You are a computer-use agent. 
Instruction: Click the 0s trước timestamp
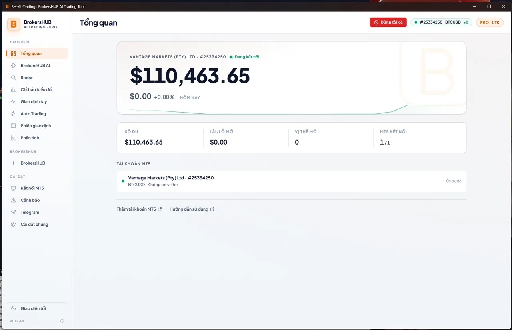point(454,181)
